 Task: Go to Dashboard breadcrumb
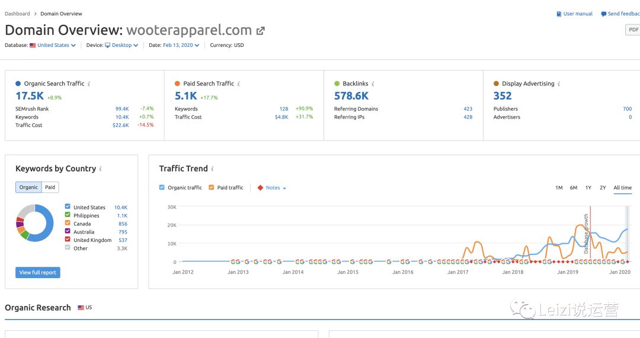coord(18,14)
